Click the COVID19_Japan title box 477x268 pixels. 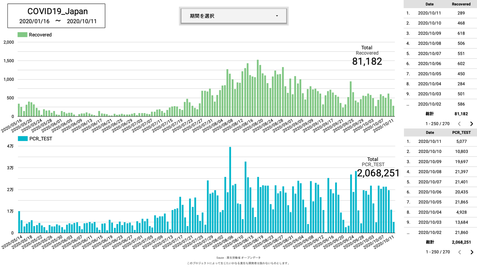pos(56,16)
